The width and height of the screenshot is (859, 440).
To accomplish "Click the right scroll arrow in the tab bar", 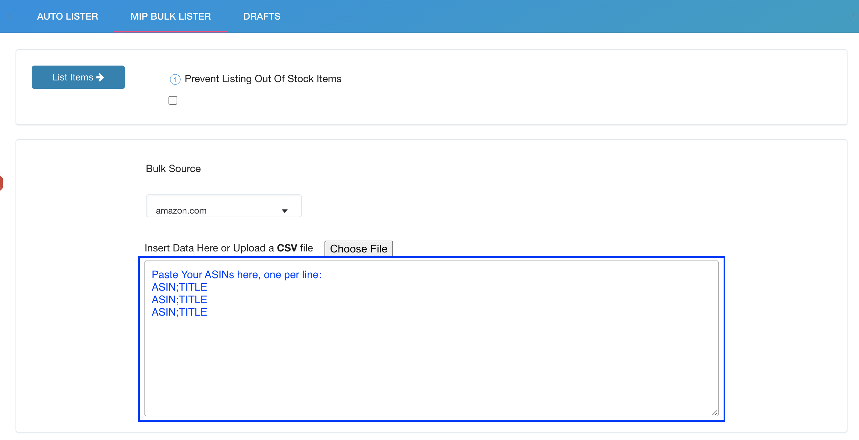I will [853, 16].
